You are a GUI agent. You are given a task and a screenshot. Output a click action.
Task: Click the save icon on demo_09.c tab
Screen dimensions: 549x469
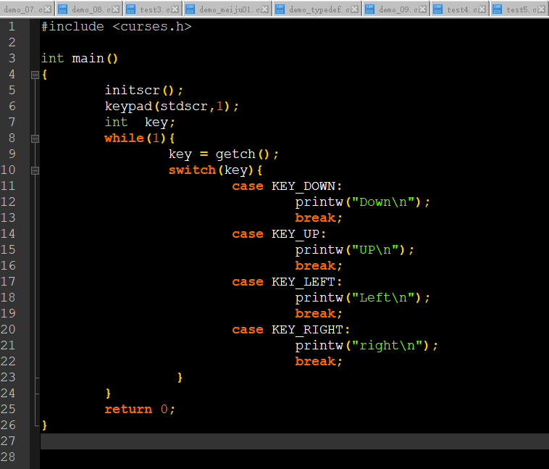point(369,9)
